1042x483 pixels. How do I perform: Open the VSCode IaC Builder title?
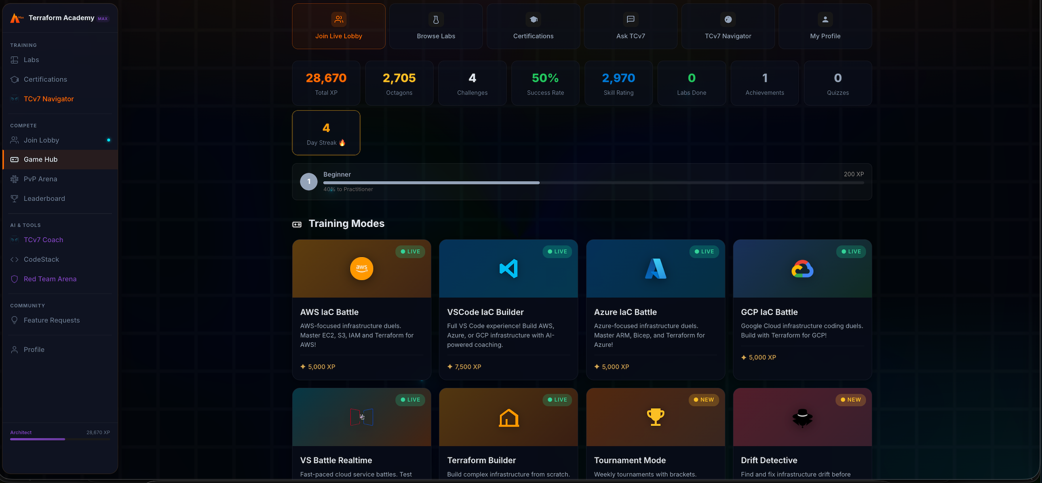point(485,312)
